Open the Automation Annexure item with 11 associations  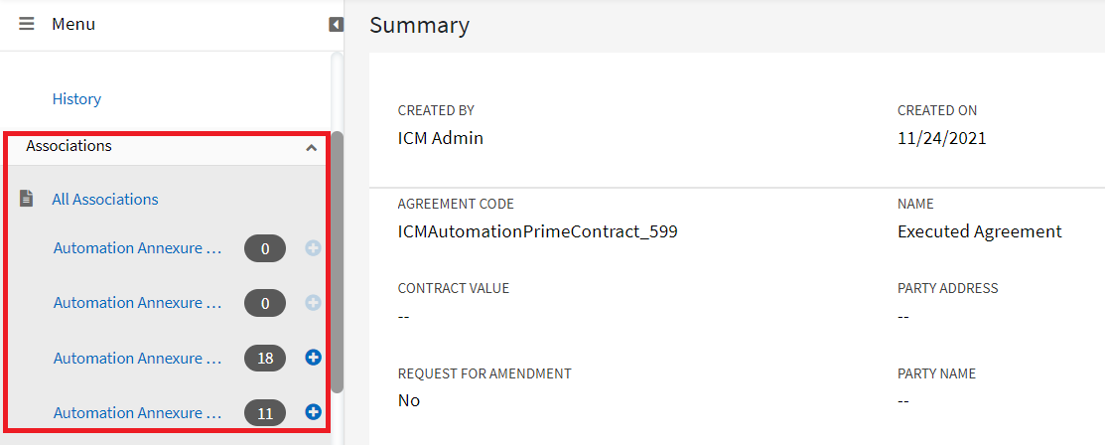138,412
